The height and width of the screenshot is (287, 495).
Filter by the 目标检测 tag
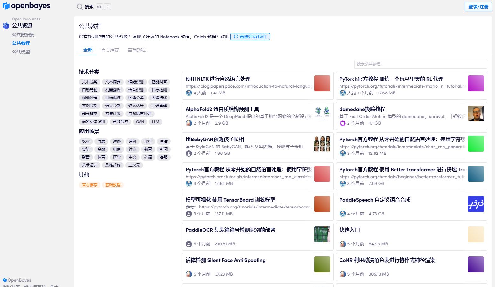[159, 90]
